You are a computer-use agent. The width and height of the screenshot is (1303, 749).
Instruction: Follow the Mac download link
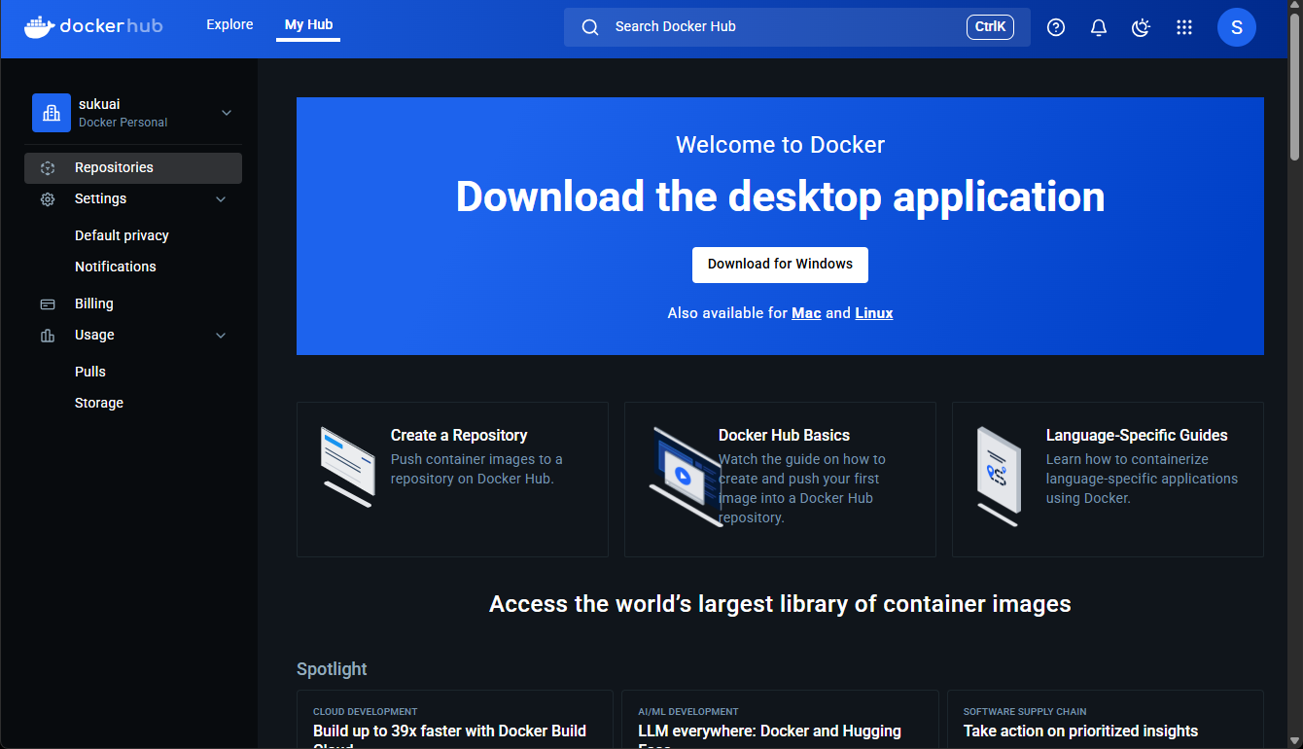[x=806, y=313]
